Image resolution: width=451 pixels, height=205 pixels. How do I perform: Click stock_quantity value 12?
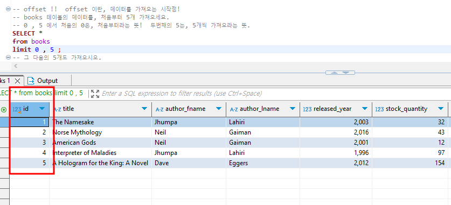[410, 143]
